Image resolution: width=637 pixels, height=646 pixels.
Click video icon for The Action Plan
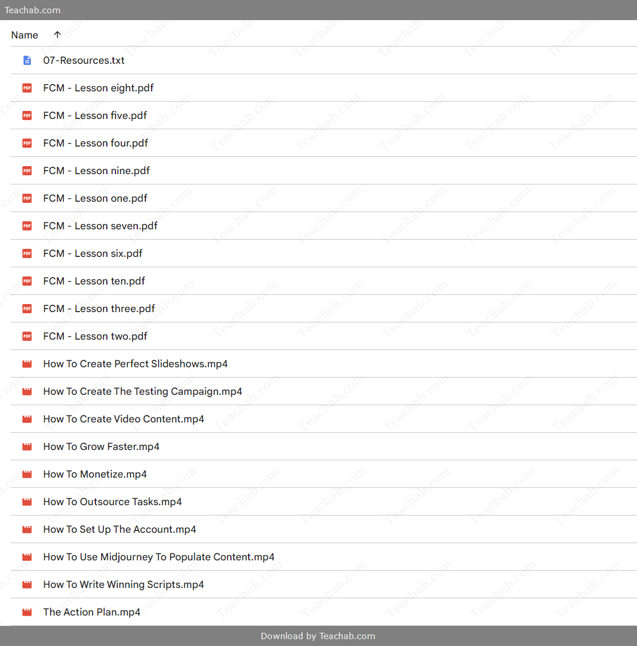pos(27,613)
